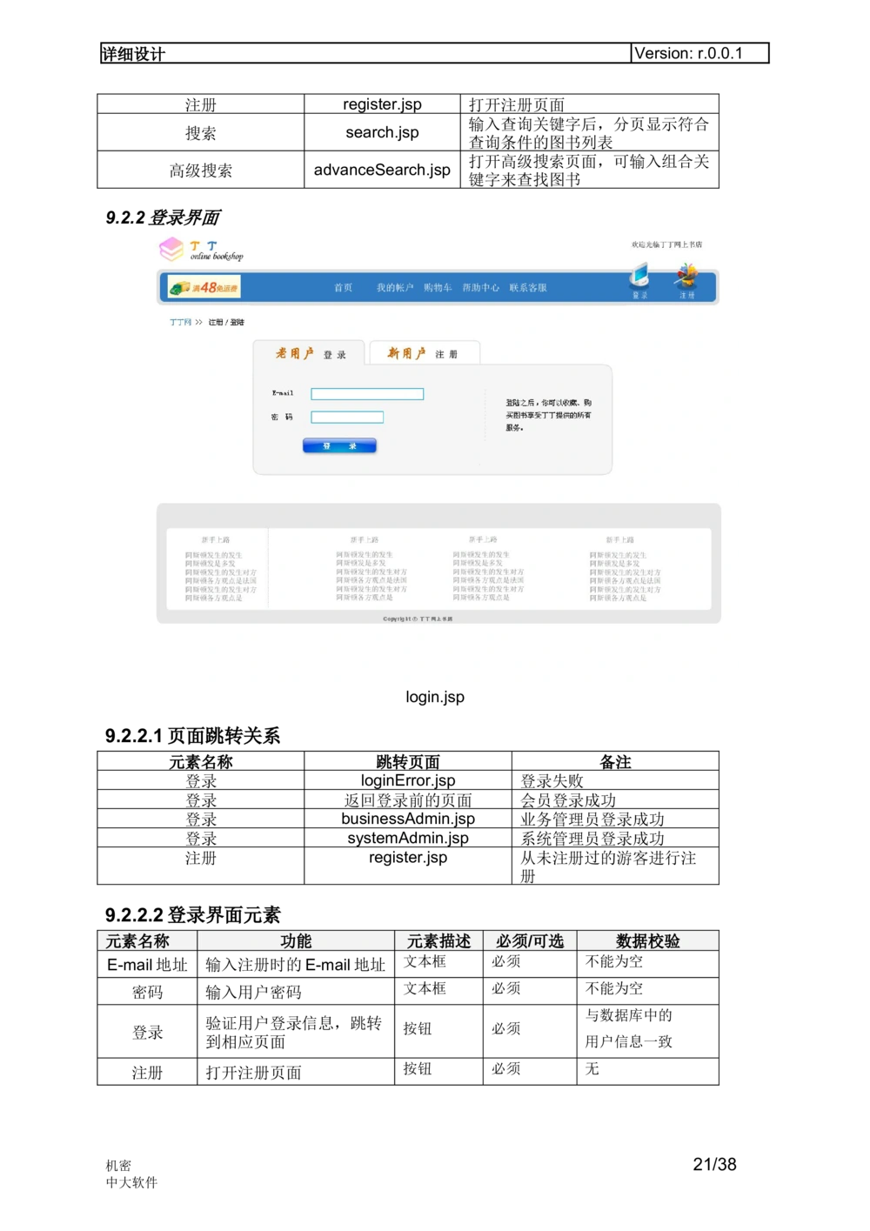Open the 购物车 shopping cart page
Image resolution: width=870 pixels, height=1231 pixels.
pos(438,288)
